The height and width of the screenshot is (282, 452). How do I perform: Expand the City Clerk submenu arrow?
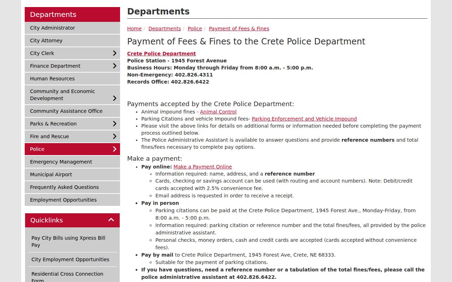point(114,53)
